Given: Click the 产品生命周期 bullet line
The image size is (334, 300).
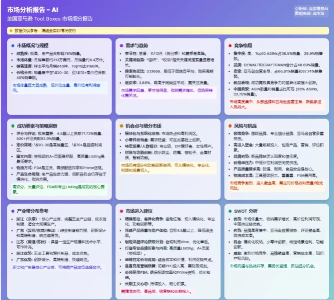Looking at the screenshot, I should click(x=61, y=176).
